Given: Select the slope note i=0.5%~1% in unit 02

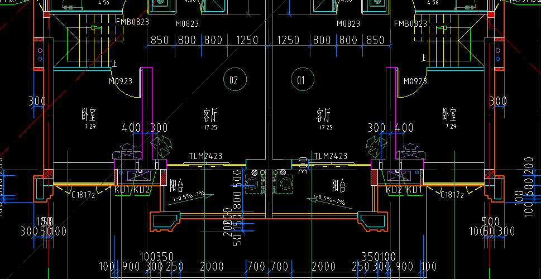Looking at the screenshot, I should [x=189, y=198].
